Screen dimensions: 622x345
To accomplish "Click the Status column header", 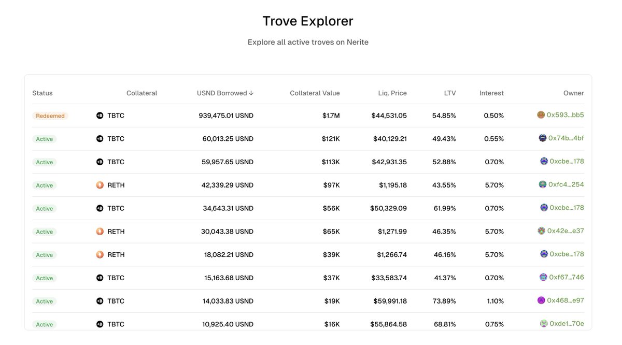I will (x=43, y=93).
